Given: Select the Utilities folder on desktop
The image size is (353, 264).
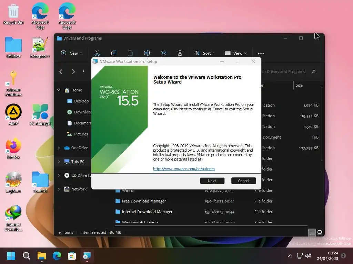Looking at the screenshot, I should [x=13, y=47].
